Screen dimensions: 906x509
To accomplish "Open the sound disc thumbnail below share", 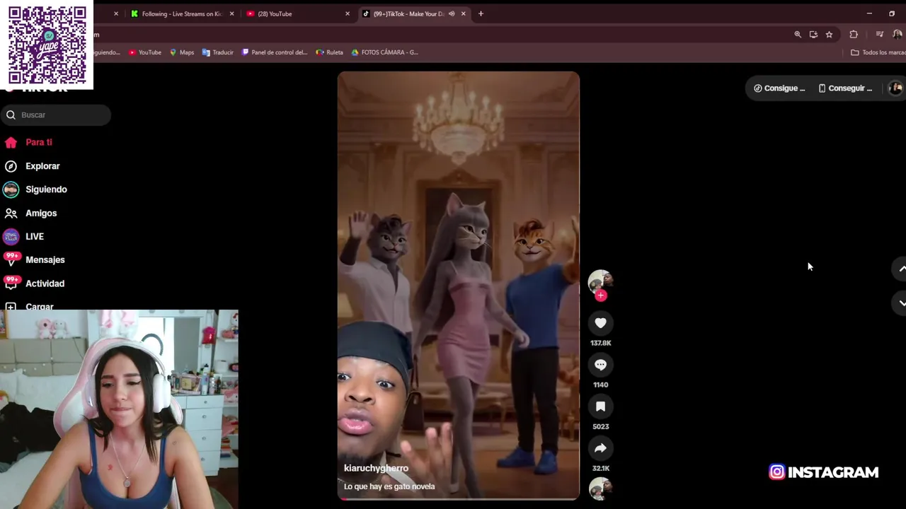I will 600,488.
